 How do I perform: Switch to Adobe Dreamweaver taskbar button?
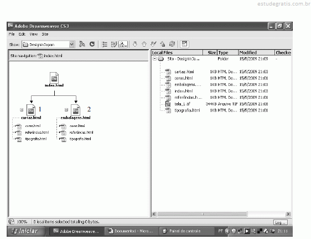pyautogui.click(x=76, y=231)
